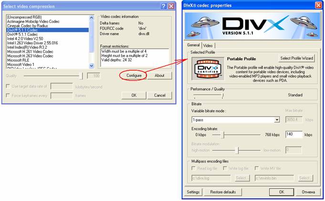Viewport: 325px width, 201px height.
Task: Select Microsoft RLE codec
Action: point(48,60)
